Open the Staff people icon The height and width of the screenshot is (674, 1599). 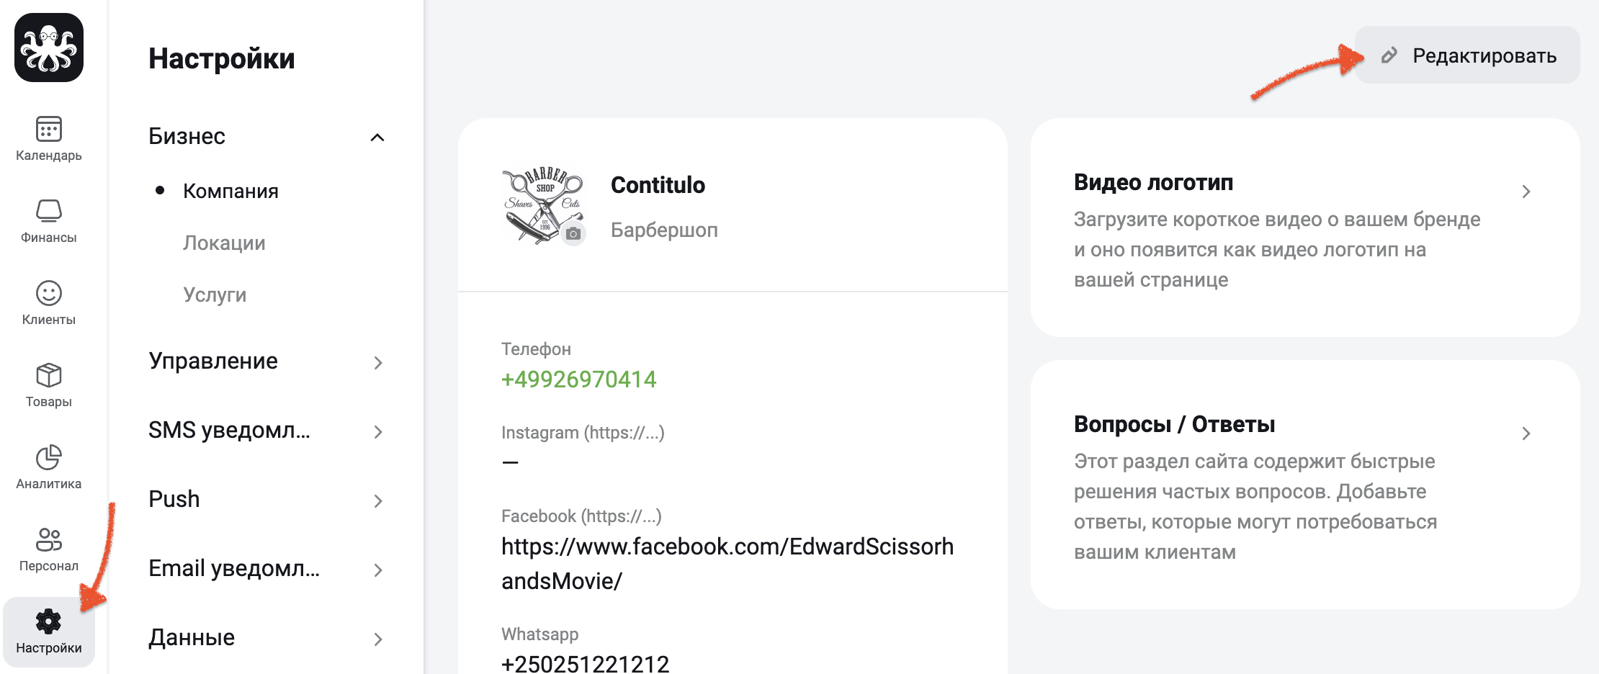tap(49, 539)
